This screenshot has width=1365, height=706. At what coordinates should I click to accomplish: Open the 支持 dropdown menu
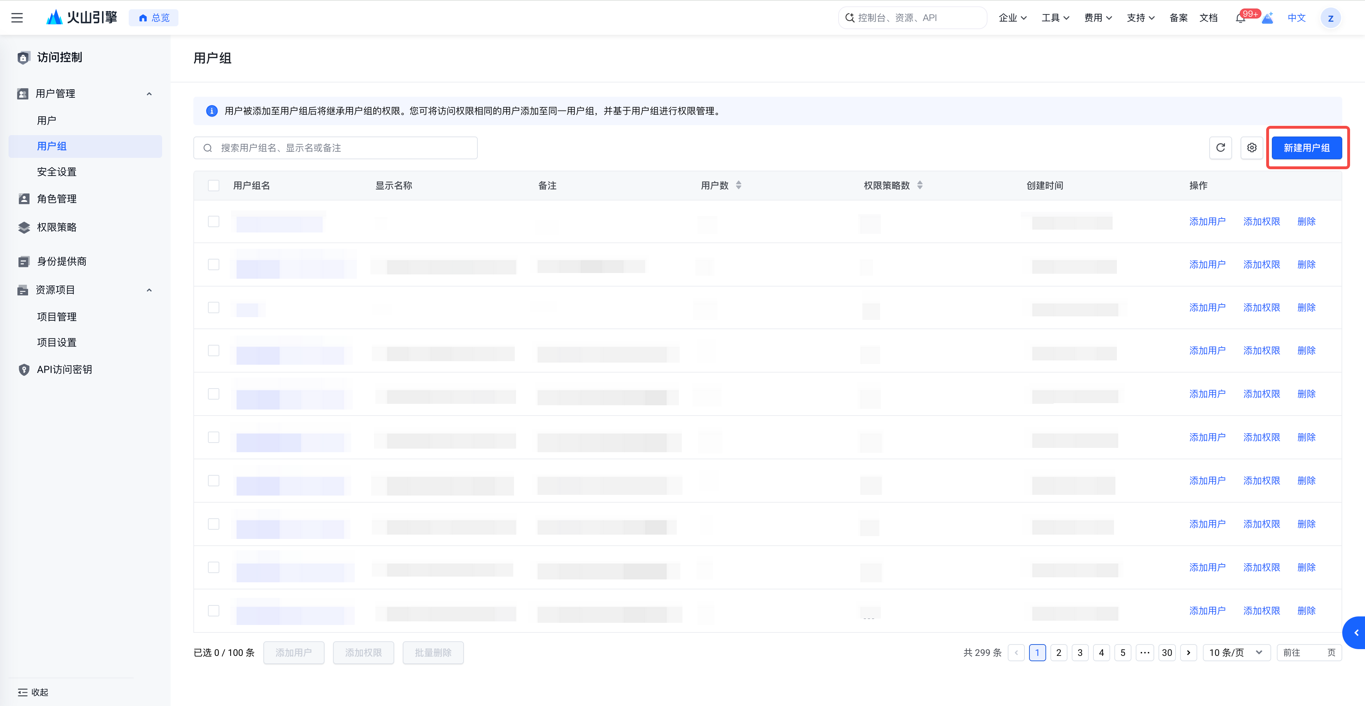tap(1140, 18)
